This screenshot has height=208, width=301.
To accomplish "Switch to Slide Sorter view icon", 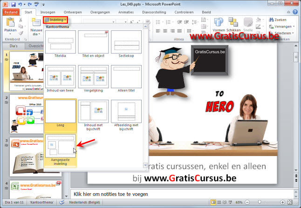I will (219, 202).
